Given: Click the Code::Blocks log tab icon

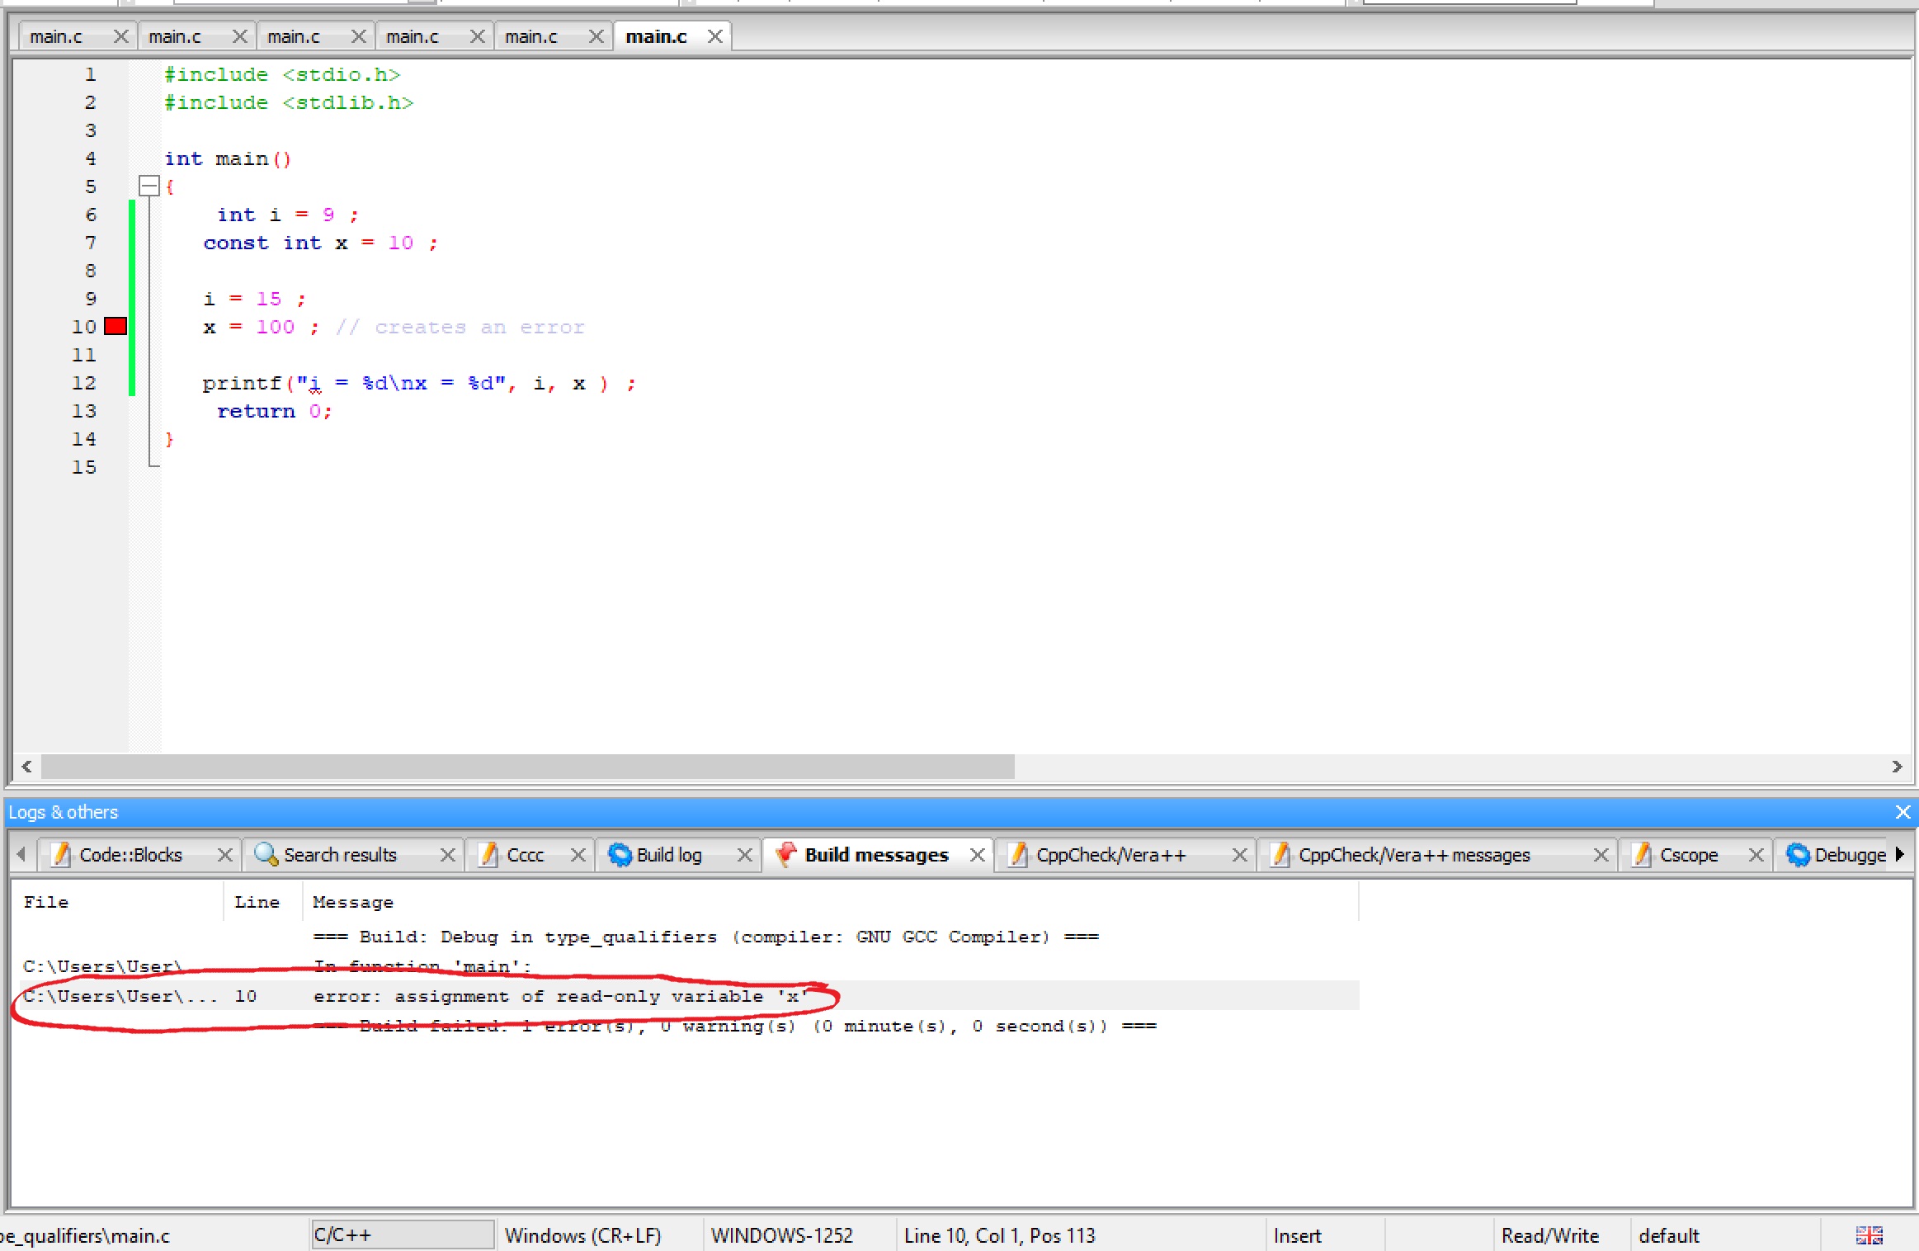Looking at the screenshot, I should tap(60, 855).
